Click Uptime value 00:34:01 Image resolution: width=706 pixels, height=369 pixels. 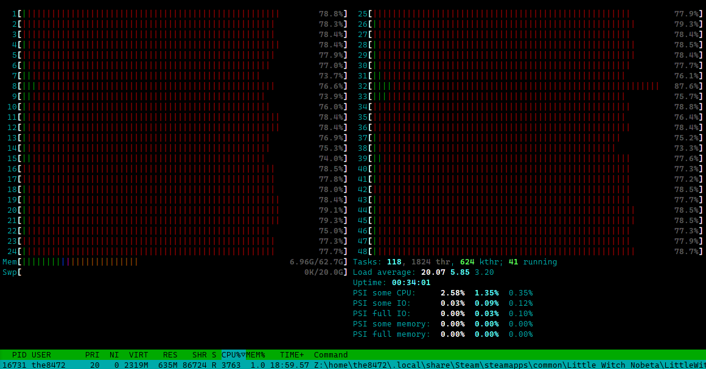[411, 283]
